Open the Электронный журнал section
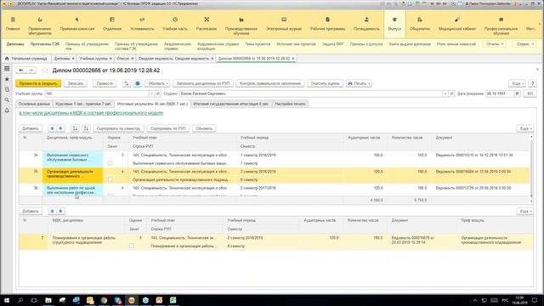The height and width of the screenshot is (306, 544). pyautogui.click(x=284, y=24)
